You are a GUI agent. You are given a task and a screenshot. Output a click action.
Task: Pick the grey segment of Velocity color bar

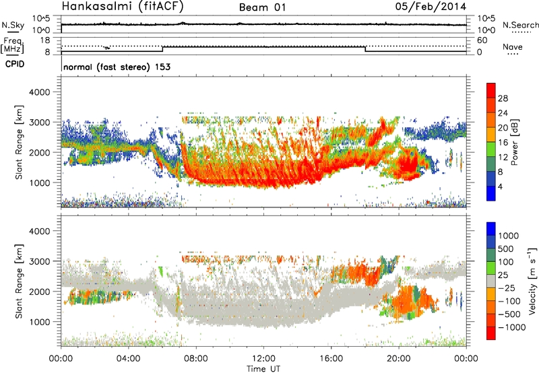coord(491,281)
